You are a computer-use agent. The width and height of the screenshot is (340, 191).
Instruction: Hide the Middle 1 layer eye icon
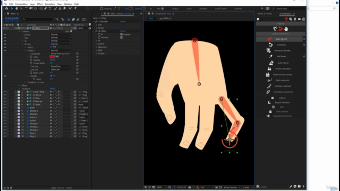[5, 111]
